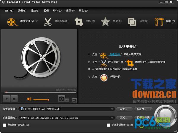Maximize the Bigasoft window

coord(166,2)
